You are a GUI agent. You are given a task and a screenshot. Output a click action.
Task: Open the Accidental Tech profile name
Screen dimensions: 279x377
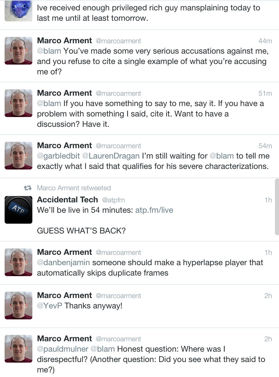[68, 200]
